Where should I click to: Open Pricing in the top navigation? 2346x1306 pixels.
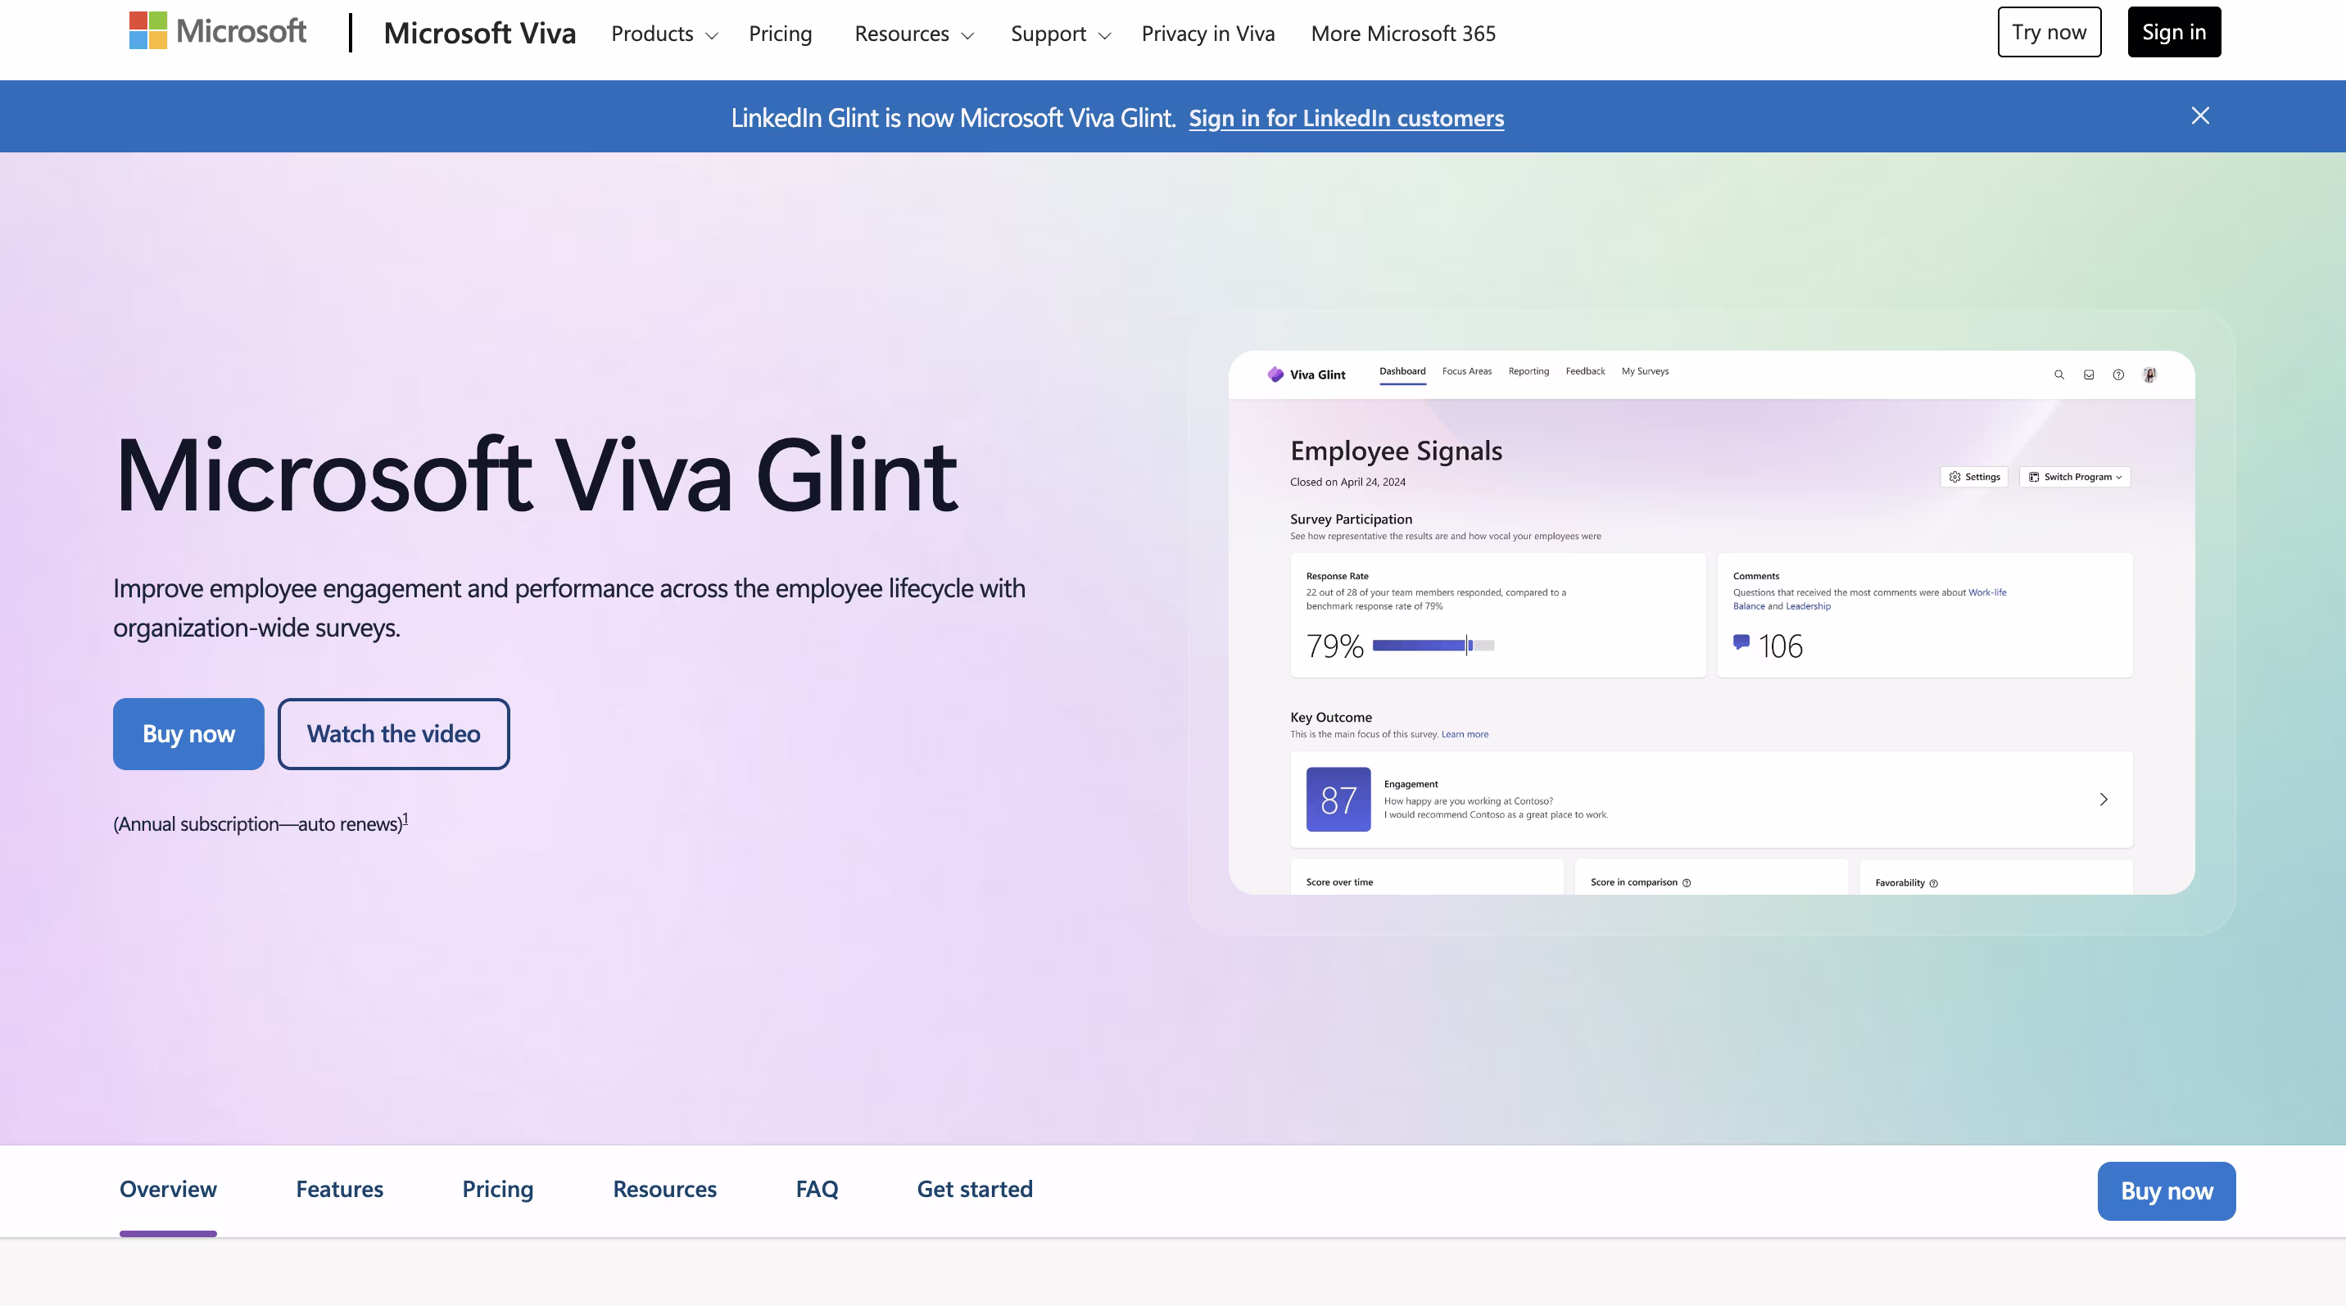pyautogui.click(x=781, y=34)
